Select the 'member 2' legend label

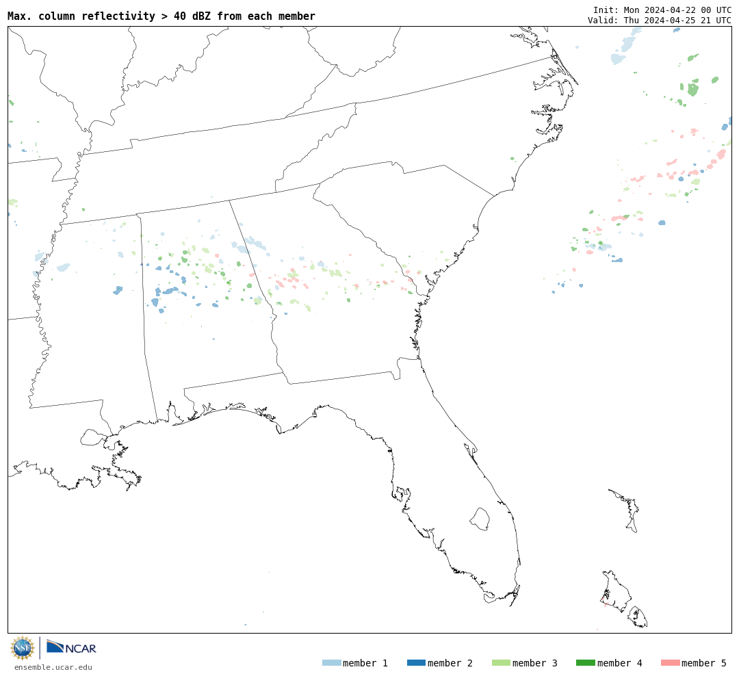[x=450, y=663]
